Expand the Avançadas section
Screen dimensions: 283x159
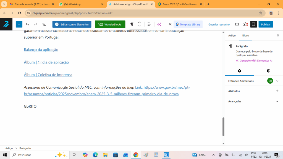click(277, 101)
